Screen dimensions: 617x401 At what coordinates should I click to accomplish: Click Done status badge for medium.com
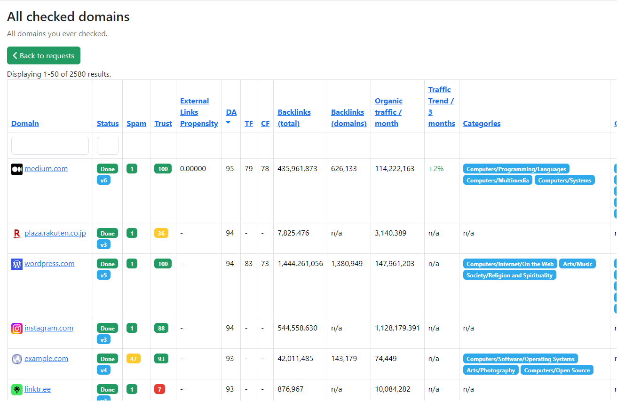(x=107, y=169)
